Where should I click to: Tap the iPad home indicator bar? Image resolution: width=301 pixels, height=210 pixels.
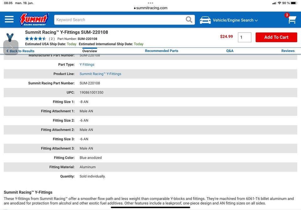pos(150,207)
